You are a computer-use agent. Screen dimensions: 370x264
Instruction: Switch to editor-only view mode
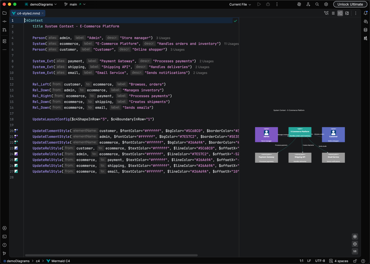pyautogui.click(x=333, y=13)
